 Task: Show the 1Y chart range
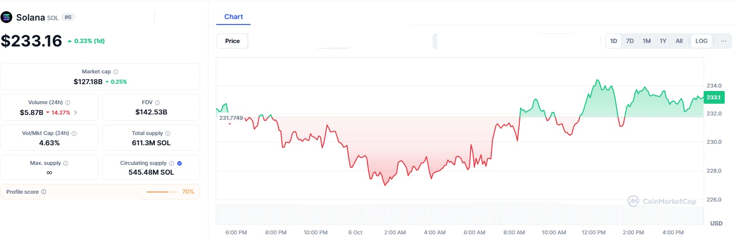(663, 41)
